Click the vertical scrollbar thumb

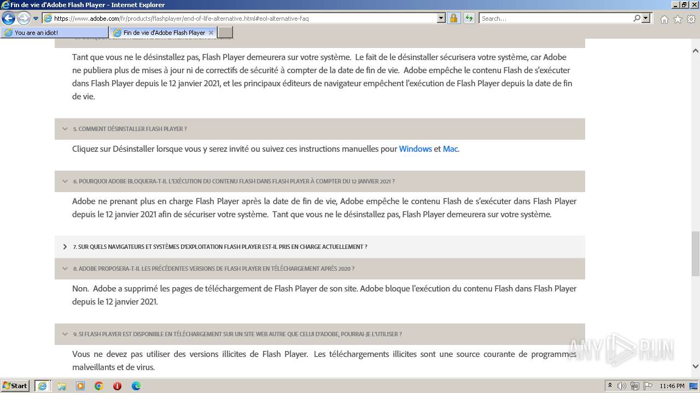[x=695, y=253]
